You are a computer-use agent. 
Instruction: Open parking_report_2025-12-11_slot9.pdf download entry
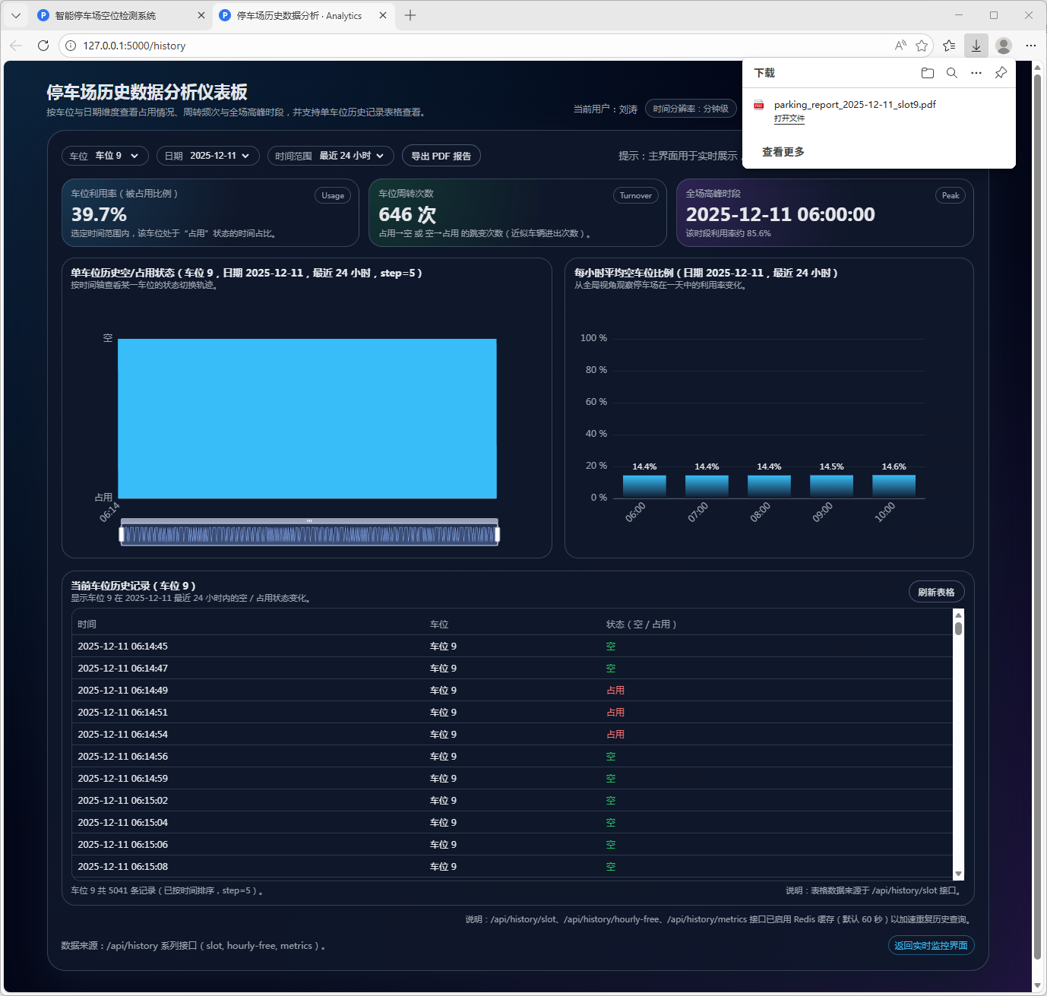tap(855, 105)
